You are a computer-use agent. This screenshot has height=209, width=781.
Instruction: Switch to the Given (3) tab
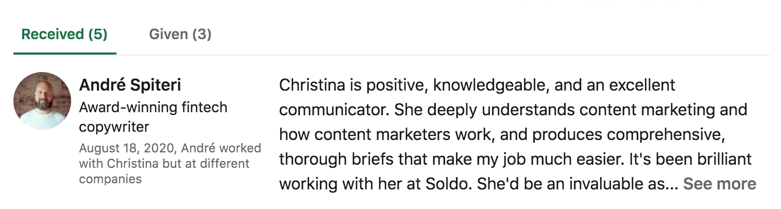[180, 34]
